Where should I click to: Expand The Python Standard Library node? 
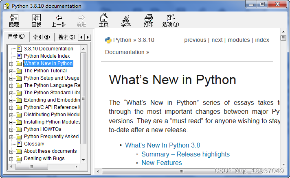(11, 93)
